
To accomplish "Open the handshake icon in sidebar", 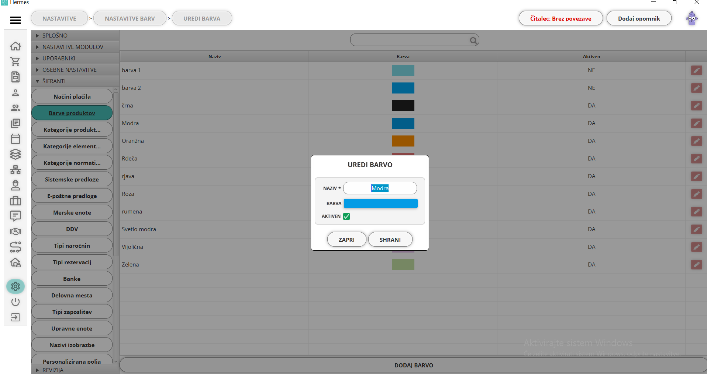I will (x=15, y=232).
